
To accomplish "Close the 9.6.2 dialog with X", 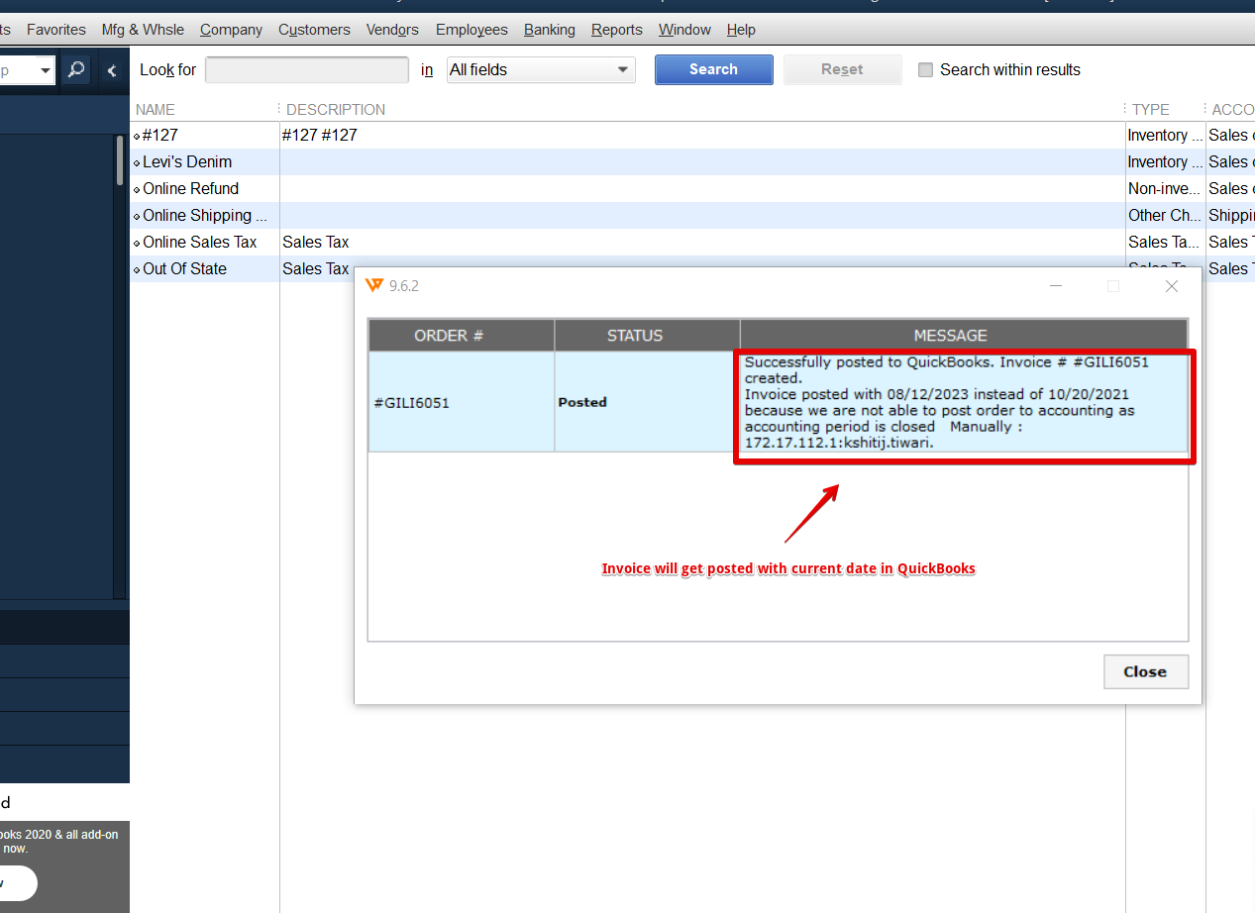I will coord(1172,286).
